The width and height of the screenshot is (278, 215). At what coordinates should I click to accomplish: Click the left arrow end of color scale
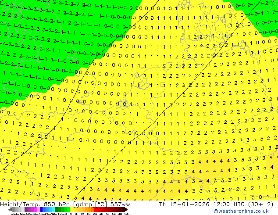point(10,209)
